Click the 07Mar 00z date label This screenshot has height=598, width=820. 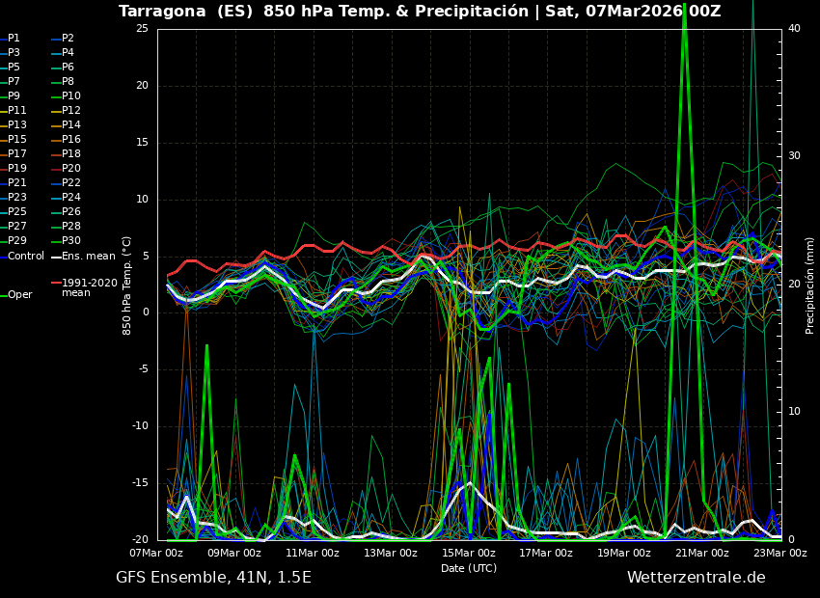(157, 553)
